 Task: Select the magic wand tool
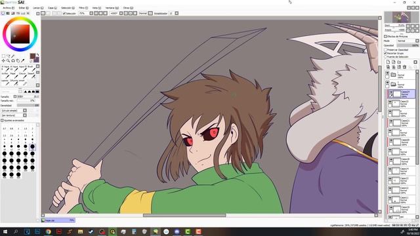click(x=13, y=56)
